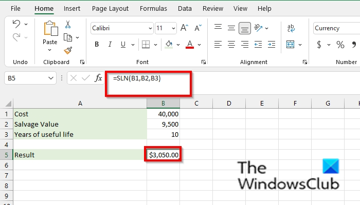Click Increase Font Size icon
Image resolution: width=360 pixels, height=205 pixels.
[184, 28]
